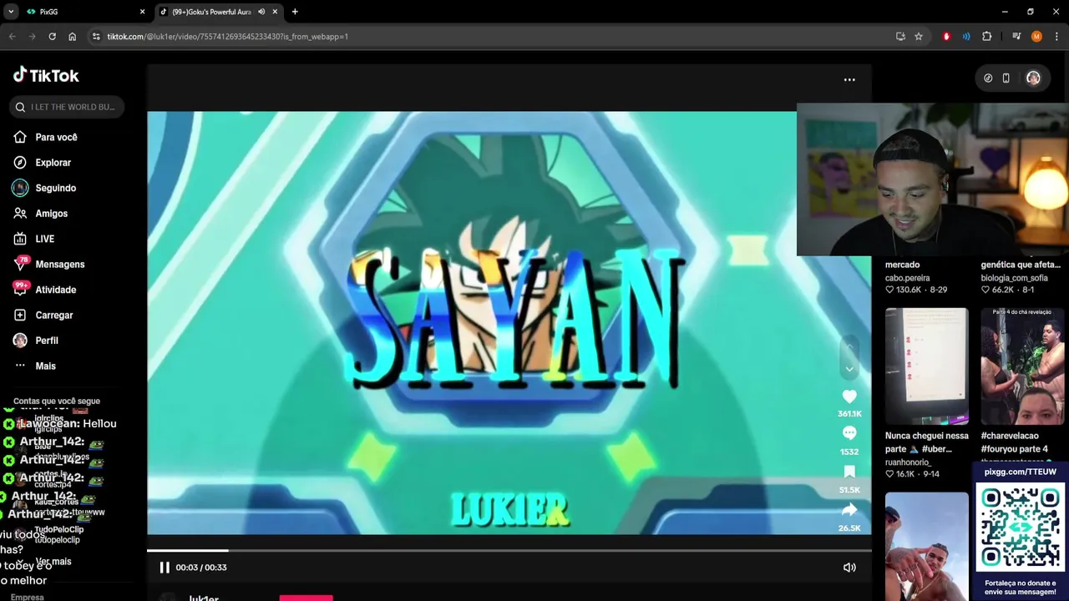The image size is (1069, 601).
Task: Open the Extensions puzzle menu
Action: pos(987,37)
